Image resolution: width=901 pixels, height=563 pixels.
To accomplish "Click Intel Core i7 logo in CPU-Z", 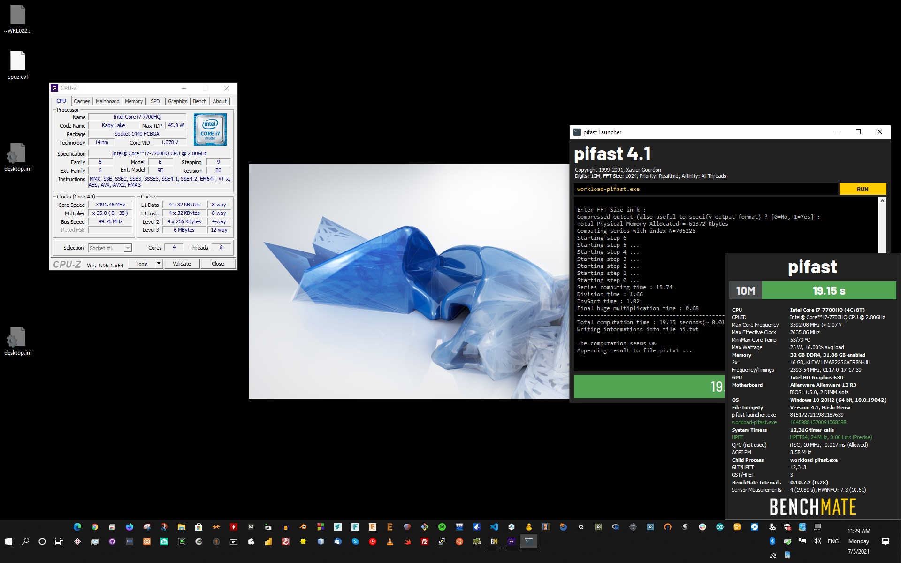I will coord(210,129).
